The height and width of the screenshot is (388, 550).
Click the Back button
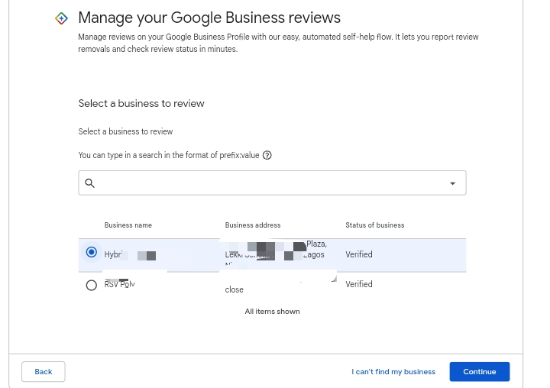point(43,371)
